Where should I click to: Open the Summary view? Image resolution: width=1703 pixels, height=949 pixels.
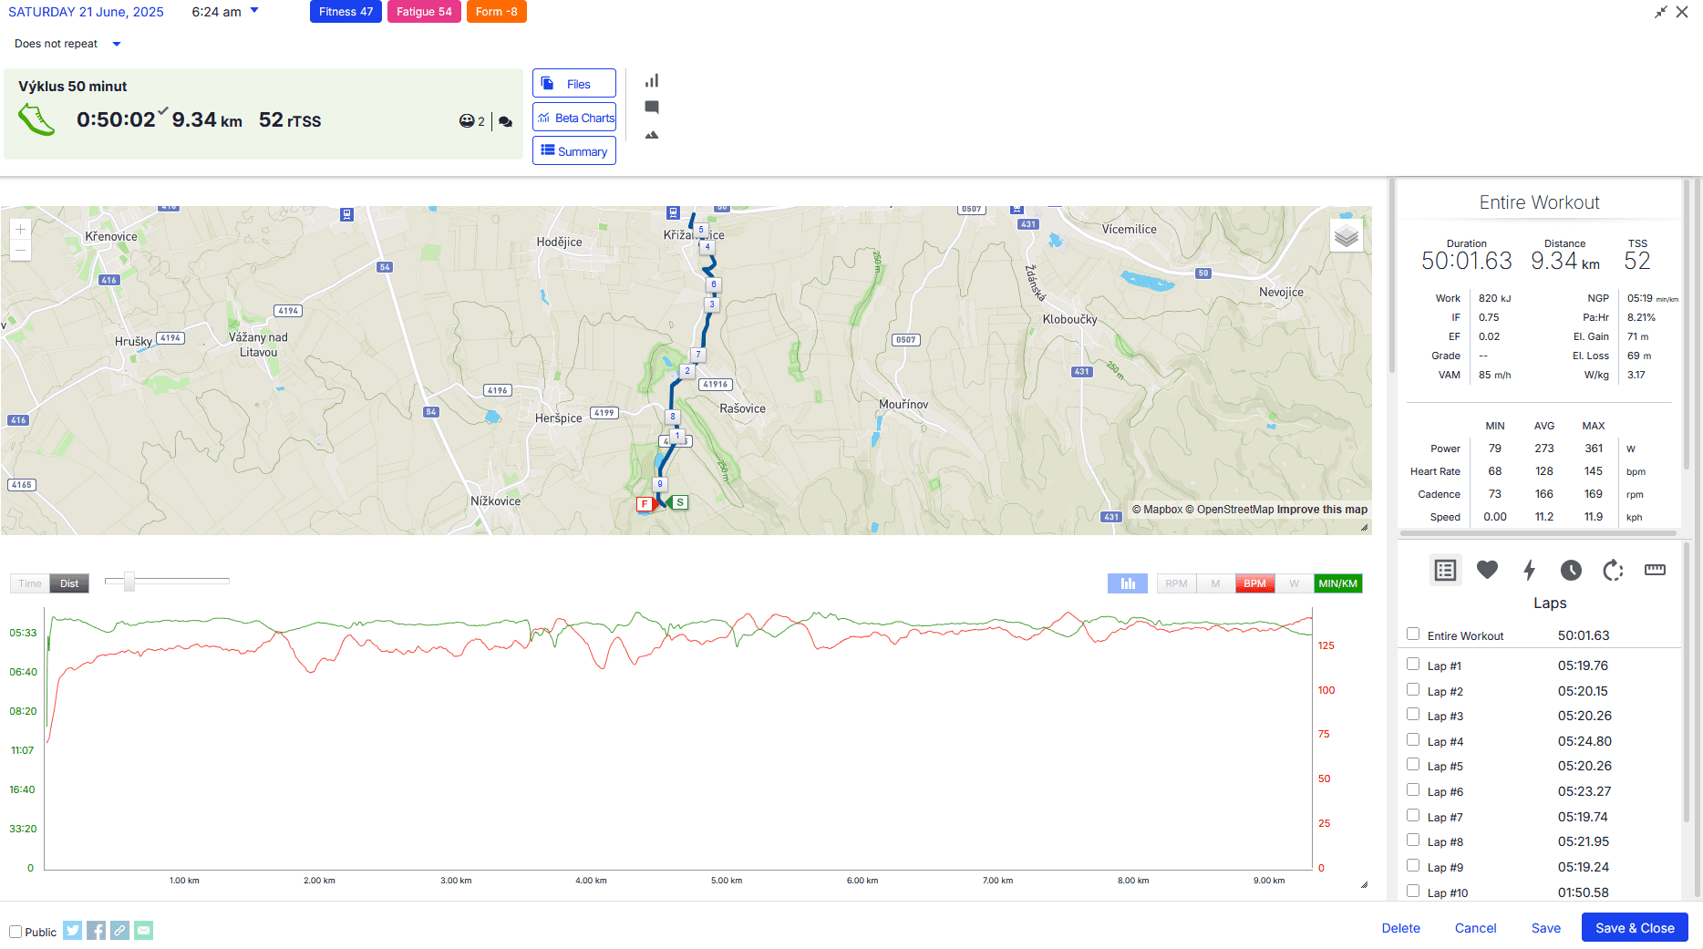574,150
